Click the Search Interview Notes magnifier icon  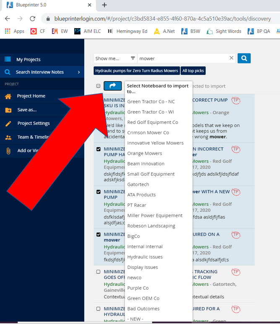(x=8, y=72)
